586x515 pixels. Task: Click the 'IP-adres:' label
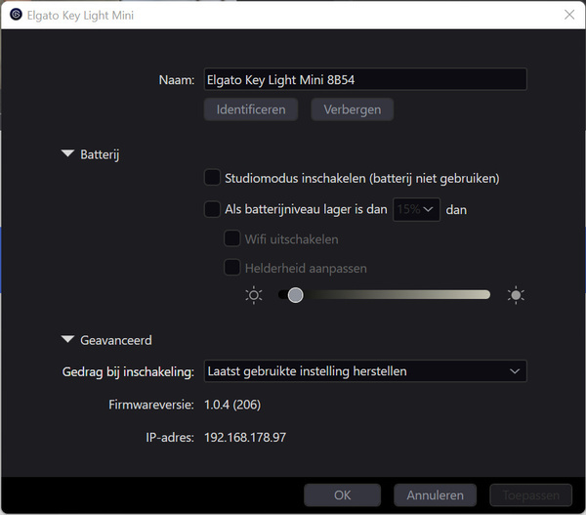click(170, 437)
